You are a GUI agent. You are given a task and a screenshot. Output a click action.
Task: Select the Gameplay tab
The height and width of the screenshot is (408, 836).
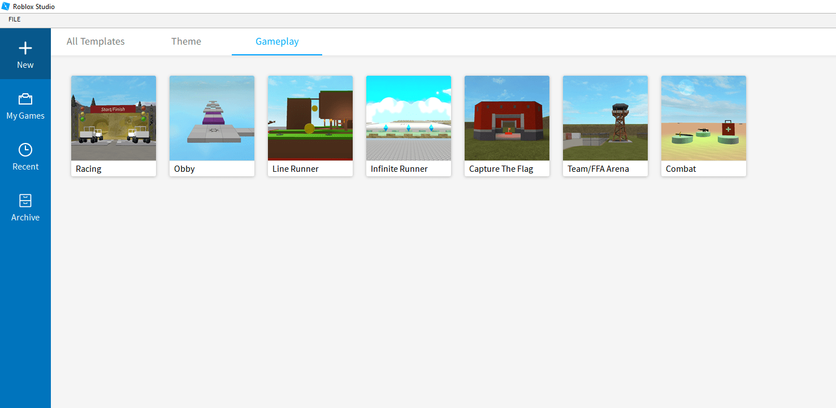click(277, 41)
